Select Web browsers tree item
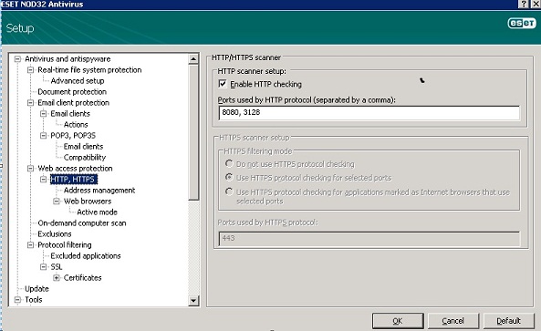The height and width of the screenshot is (331, 541). [x=88, y=201]
